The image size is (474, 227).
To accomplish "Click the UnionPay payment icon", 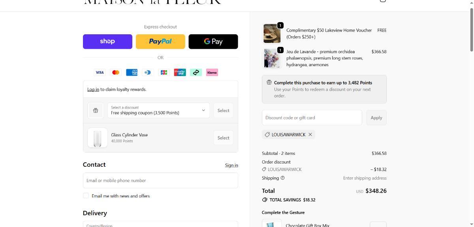I will (180, 73).
